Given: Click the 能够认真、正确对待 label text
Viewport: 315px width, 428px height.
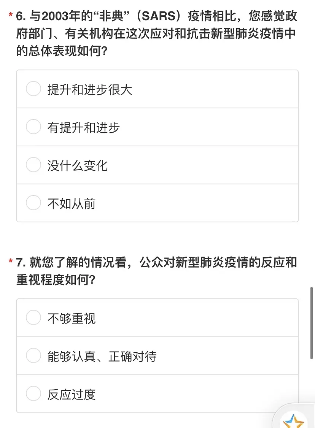Looking at the screenshot, I should click(x=102, y=356).
